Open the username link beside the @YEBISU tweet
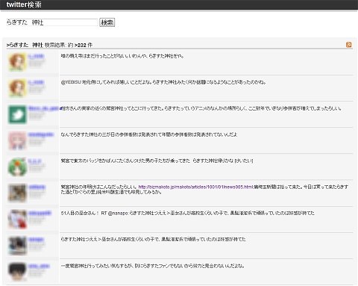358x286 pixels. (36, 82)
